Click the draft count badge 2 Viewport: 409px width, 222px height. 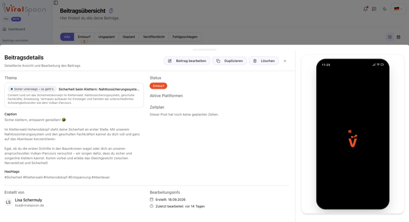click(x=84, y=42)
